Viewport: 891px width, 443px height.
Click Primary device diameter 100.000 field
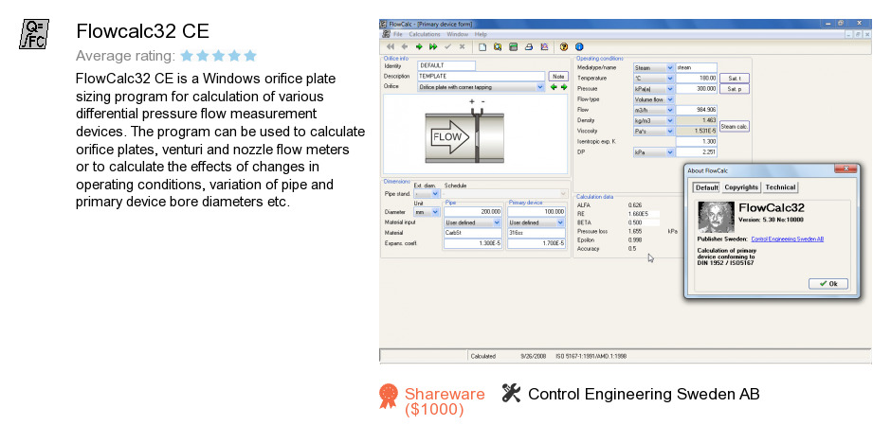536,212
